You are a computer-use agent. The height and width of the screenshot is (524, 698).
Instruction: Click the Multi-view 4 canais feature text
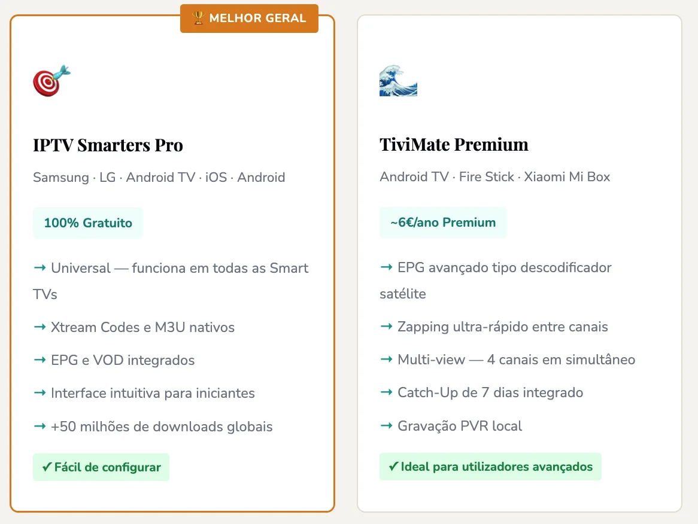(x=516, y=360)
